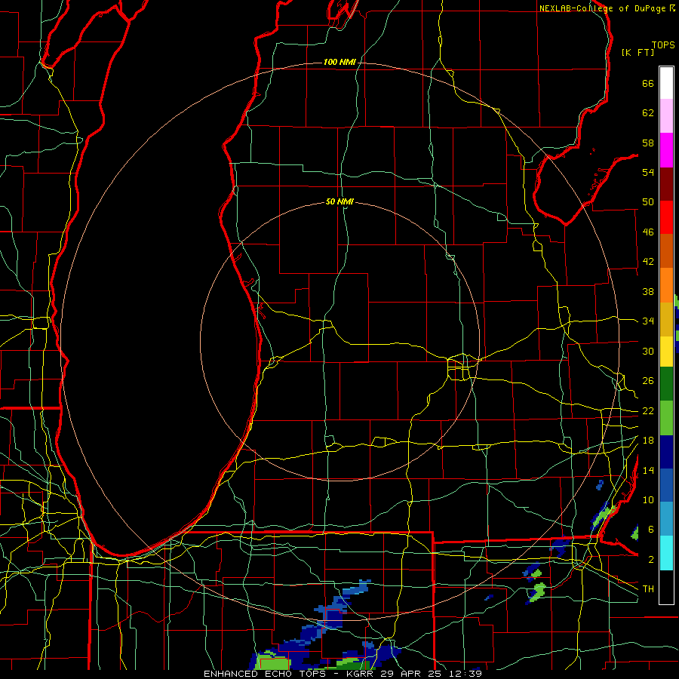Select the [K FT] units label
This screenshot has height=679, width=679.
click(638, 52)
